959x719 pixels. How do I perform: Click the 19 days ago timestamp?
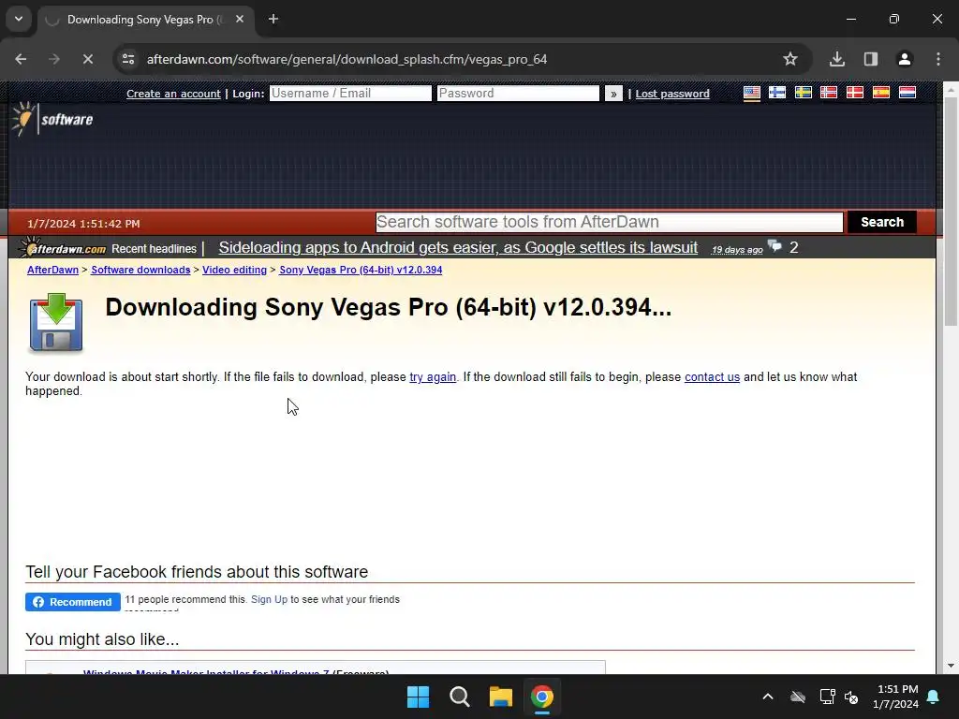click(737, 249)
